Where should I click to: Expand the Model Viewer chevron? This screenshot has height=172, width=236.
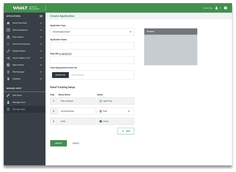tap(41, 51)
